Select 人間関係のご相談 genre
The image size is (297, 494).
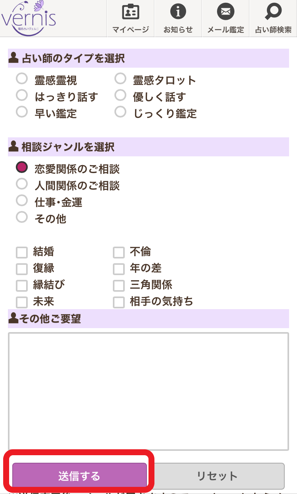(x=22, y=184)
